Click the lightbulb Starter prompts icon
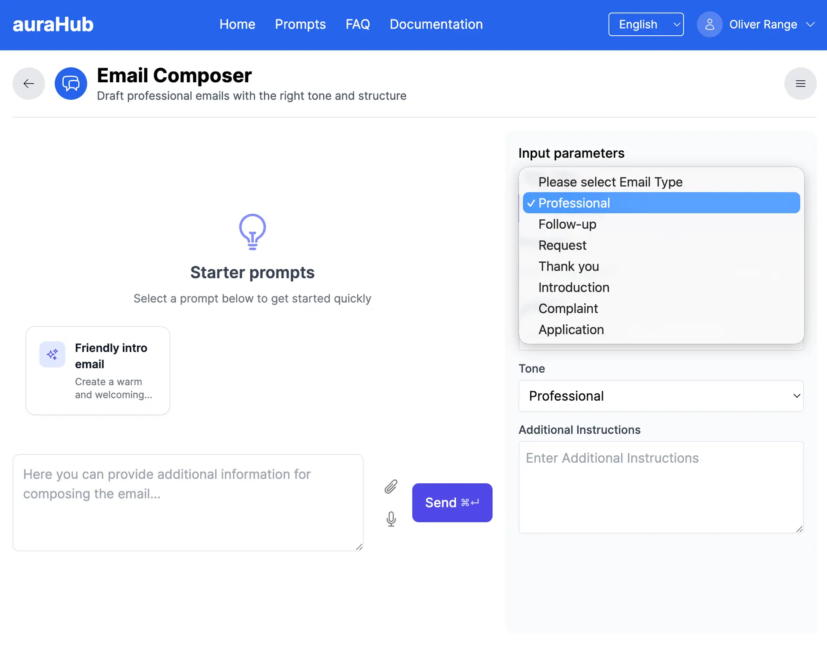 click(x=252, y=232)
